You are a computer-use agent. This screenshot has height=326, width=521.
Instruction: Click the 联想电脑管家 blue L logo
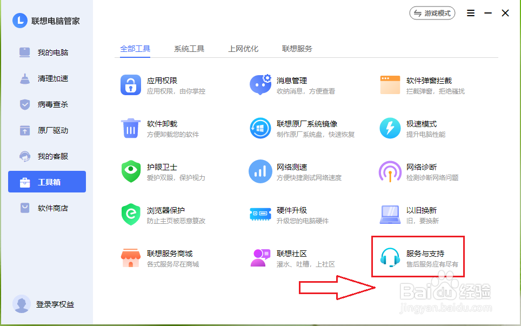20,21
